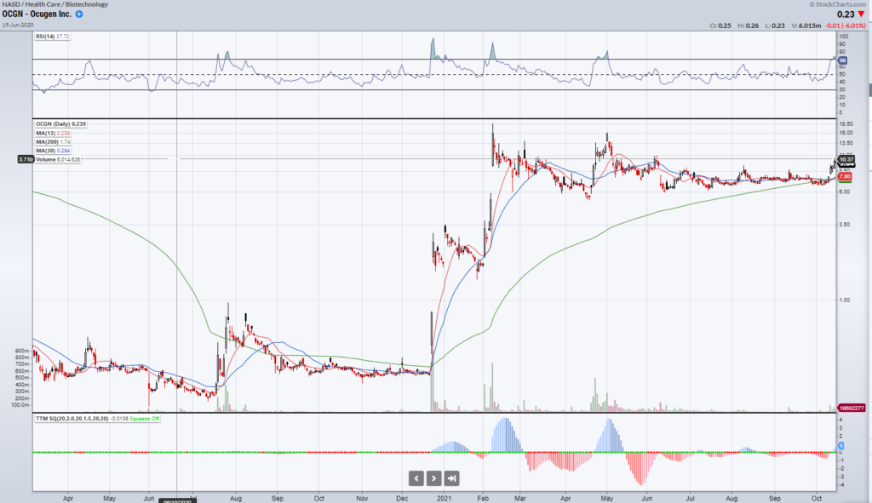
Task: Click the 1.00 price axis label
Action: [x=844, y=300]
